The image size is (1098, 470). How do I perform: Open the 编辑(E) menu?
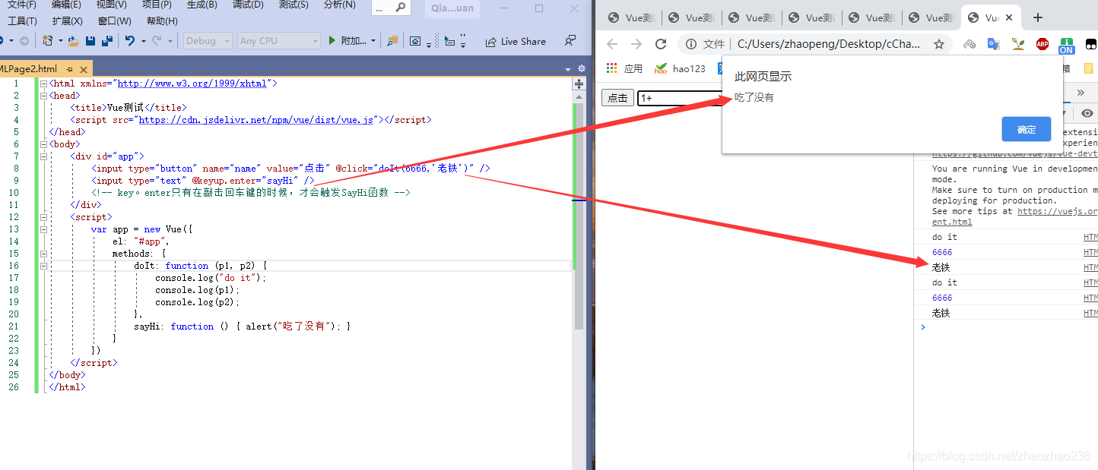(66, 5)
